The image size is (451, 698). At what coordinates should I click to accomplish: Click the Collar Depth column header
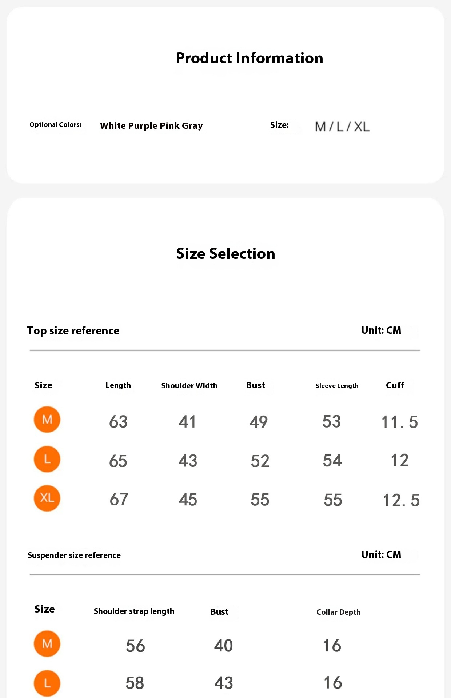[x=338, y=612]
